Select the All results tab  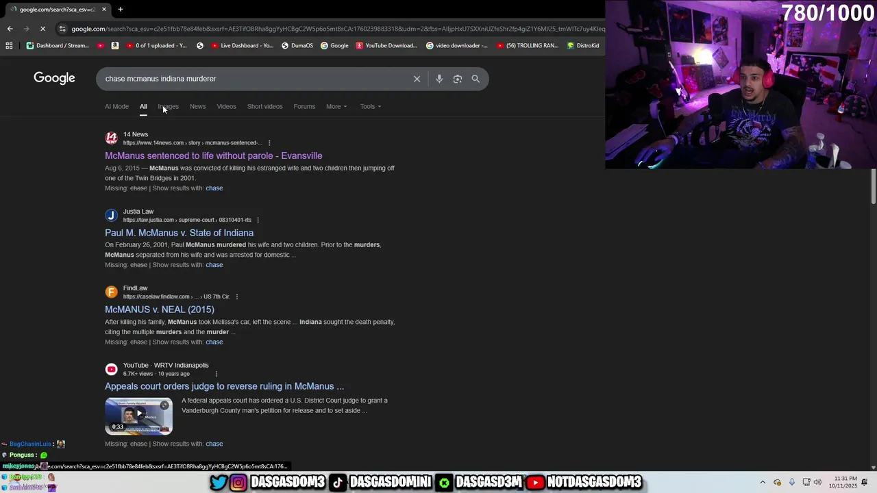coord(143,106)
